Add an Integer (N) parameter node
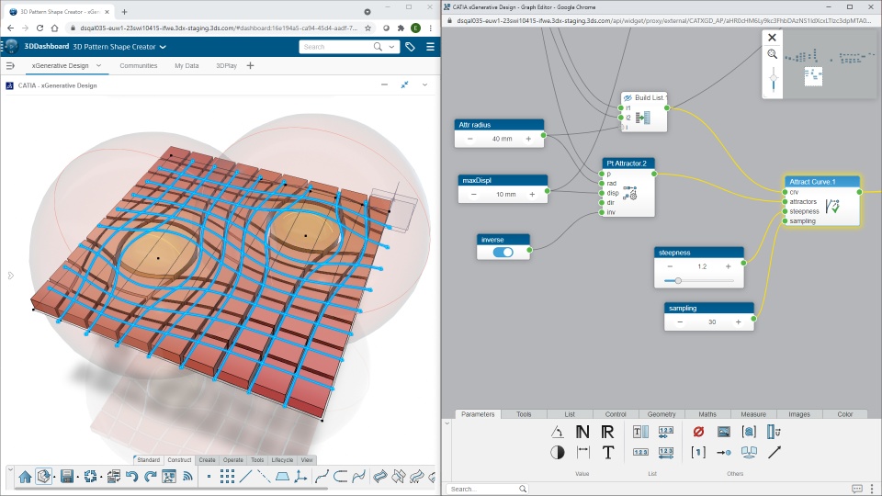Screen dimensions: 882x496 click(x=582, y=432)
